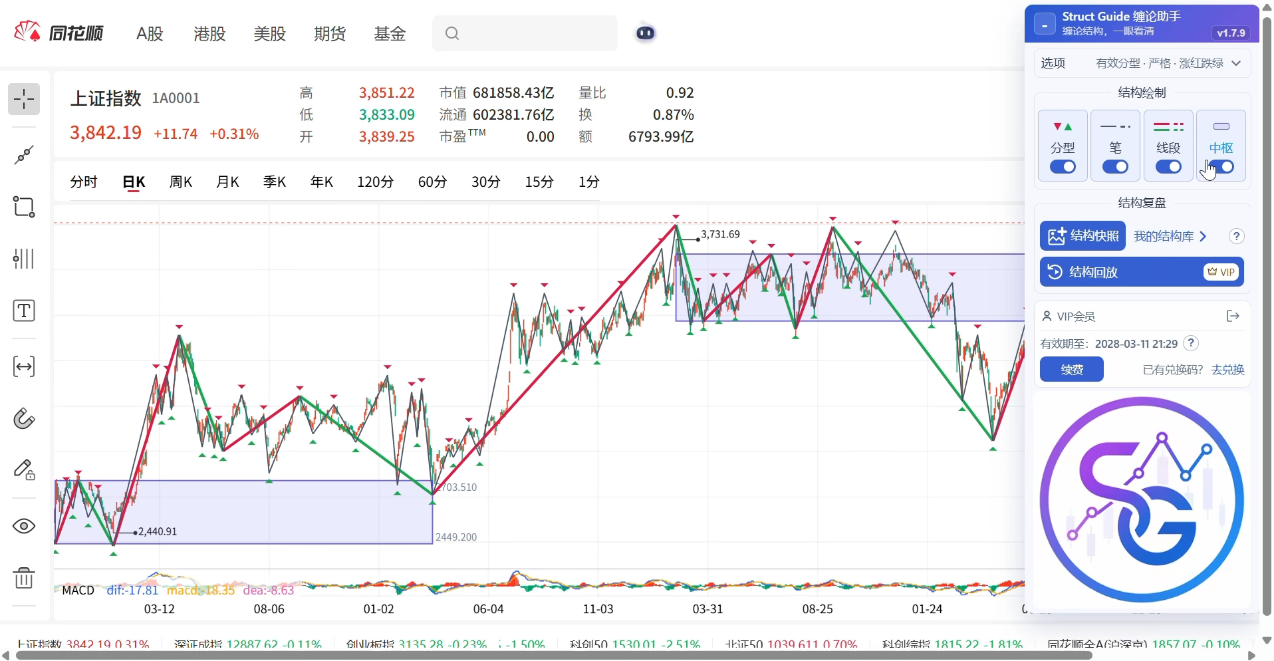Click the MACD indicator label

[78, 590]
